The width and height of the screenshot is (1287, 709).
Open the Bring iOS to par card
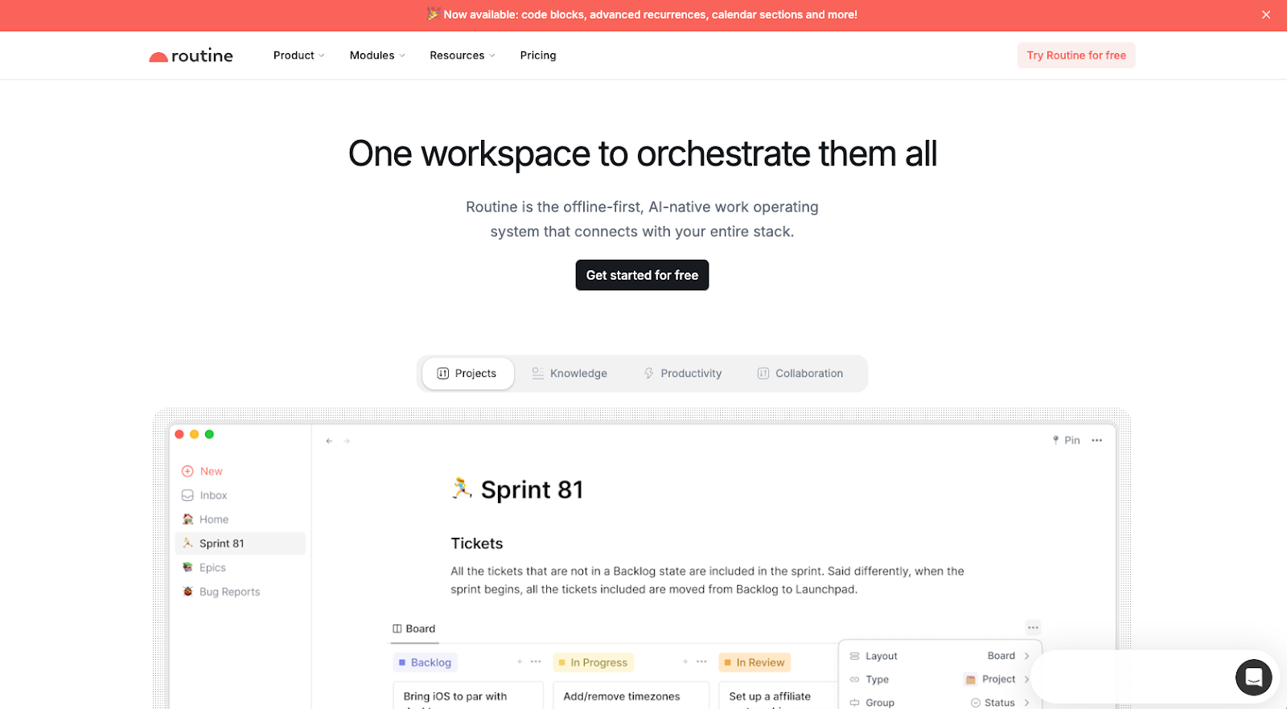point(468,696)
